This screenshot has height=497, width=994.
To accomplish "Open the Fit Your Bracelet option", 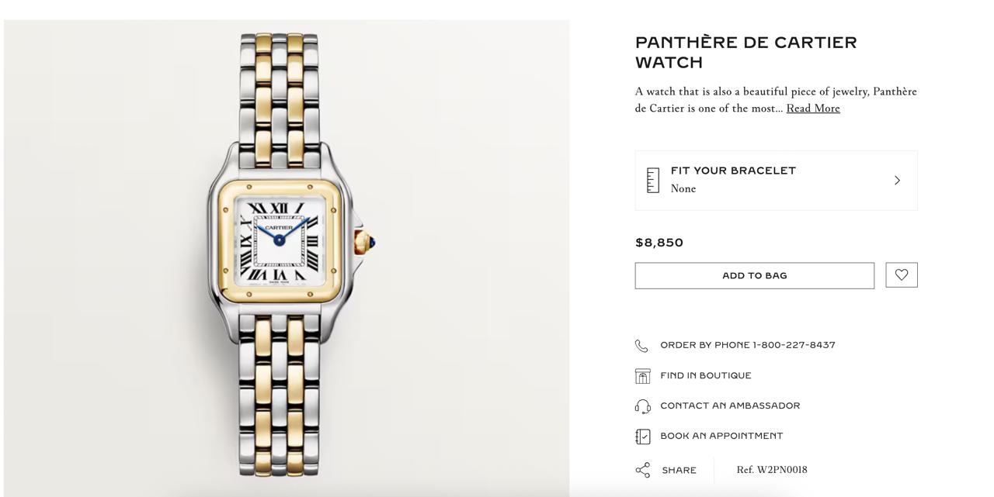I will click(x=776, y=181).
